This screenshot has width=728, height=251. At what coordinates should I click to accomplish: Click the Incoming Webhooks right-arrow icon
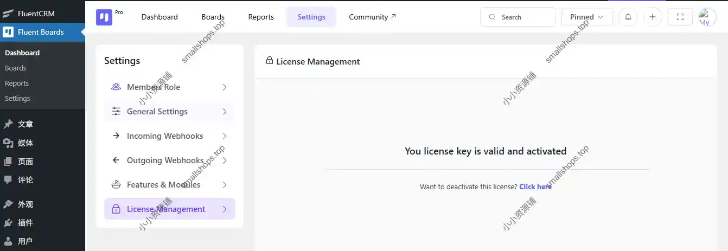pos(116,136)
